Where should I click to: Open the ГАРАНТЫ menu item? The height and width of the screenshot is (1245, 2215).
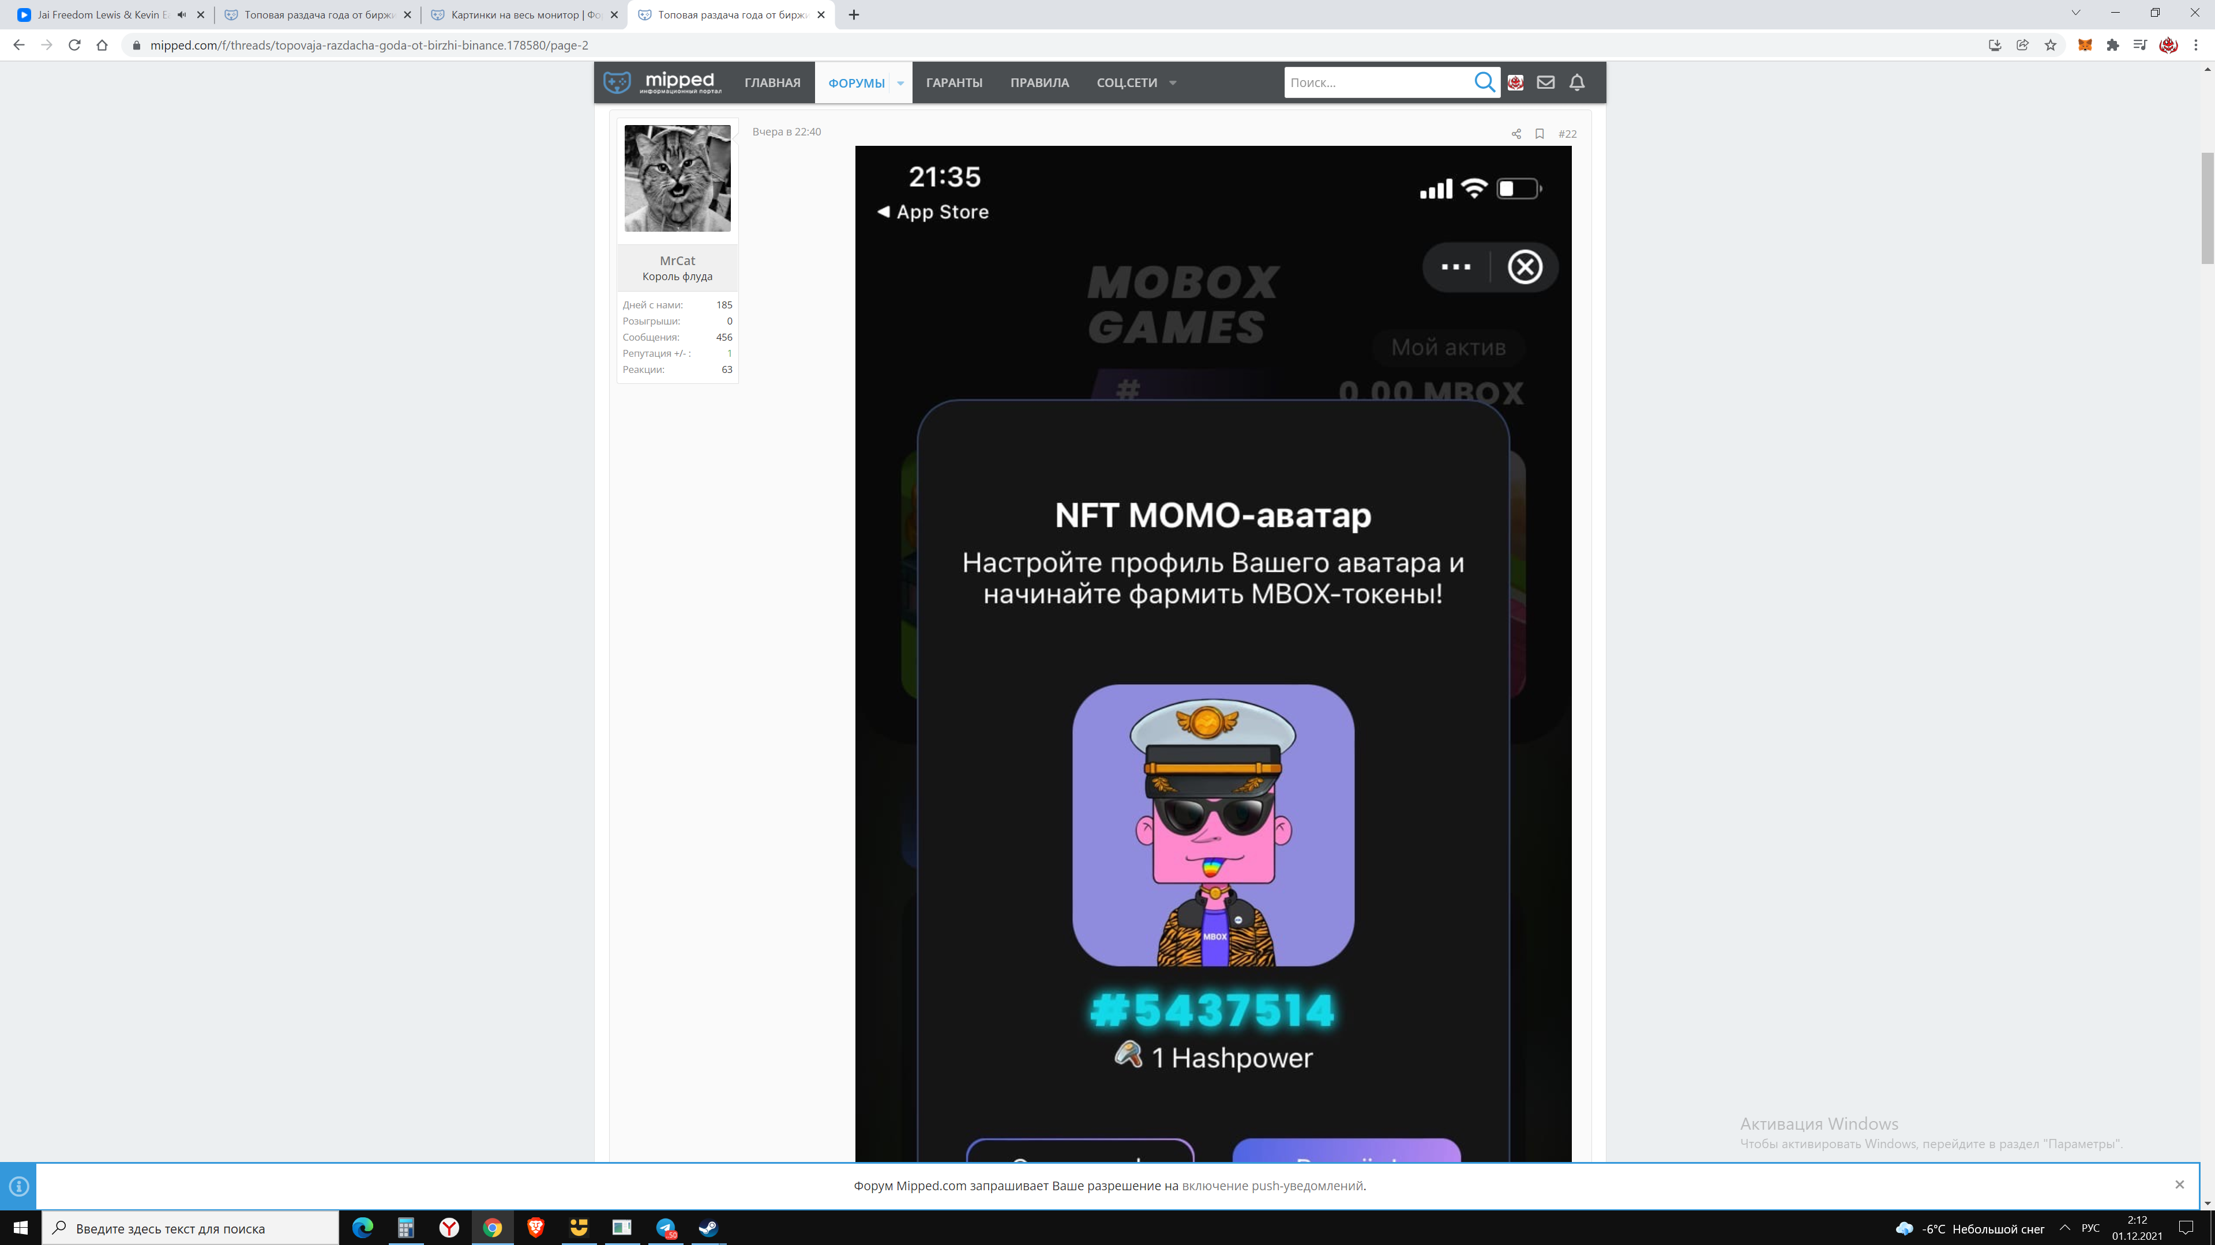(x=955, y=82)
